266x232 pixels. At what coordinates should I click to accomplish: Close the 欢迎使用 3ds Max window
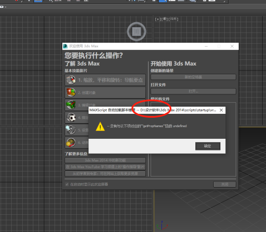[232, 46]
